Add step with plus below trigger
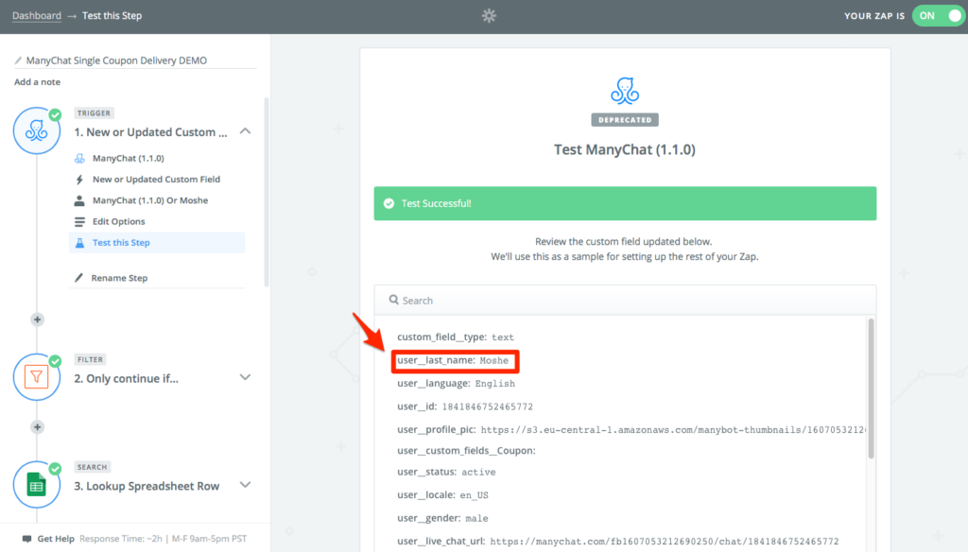This screenshot has width=968, height=552. (37, 319)
